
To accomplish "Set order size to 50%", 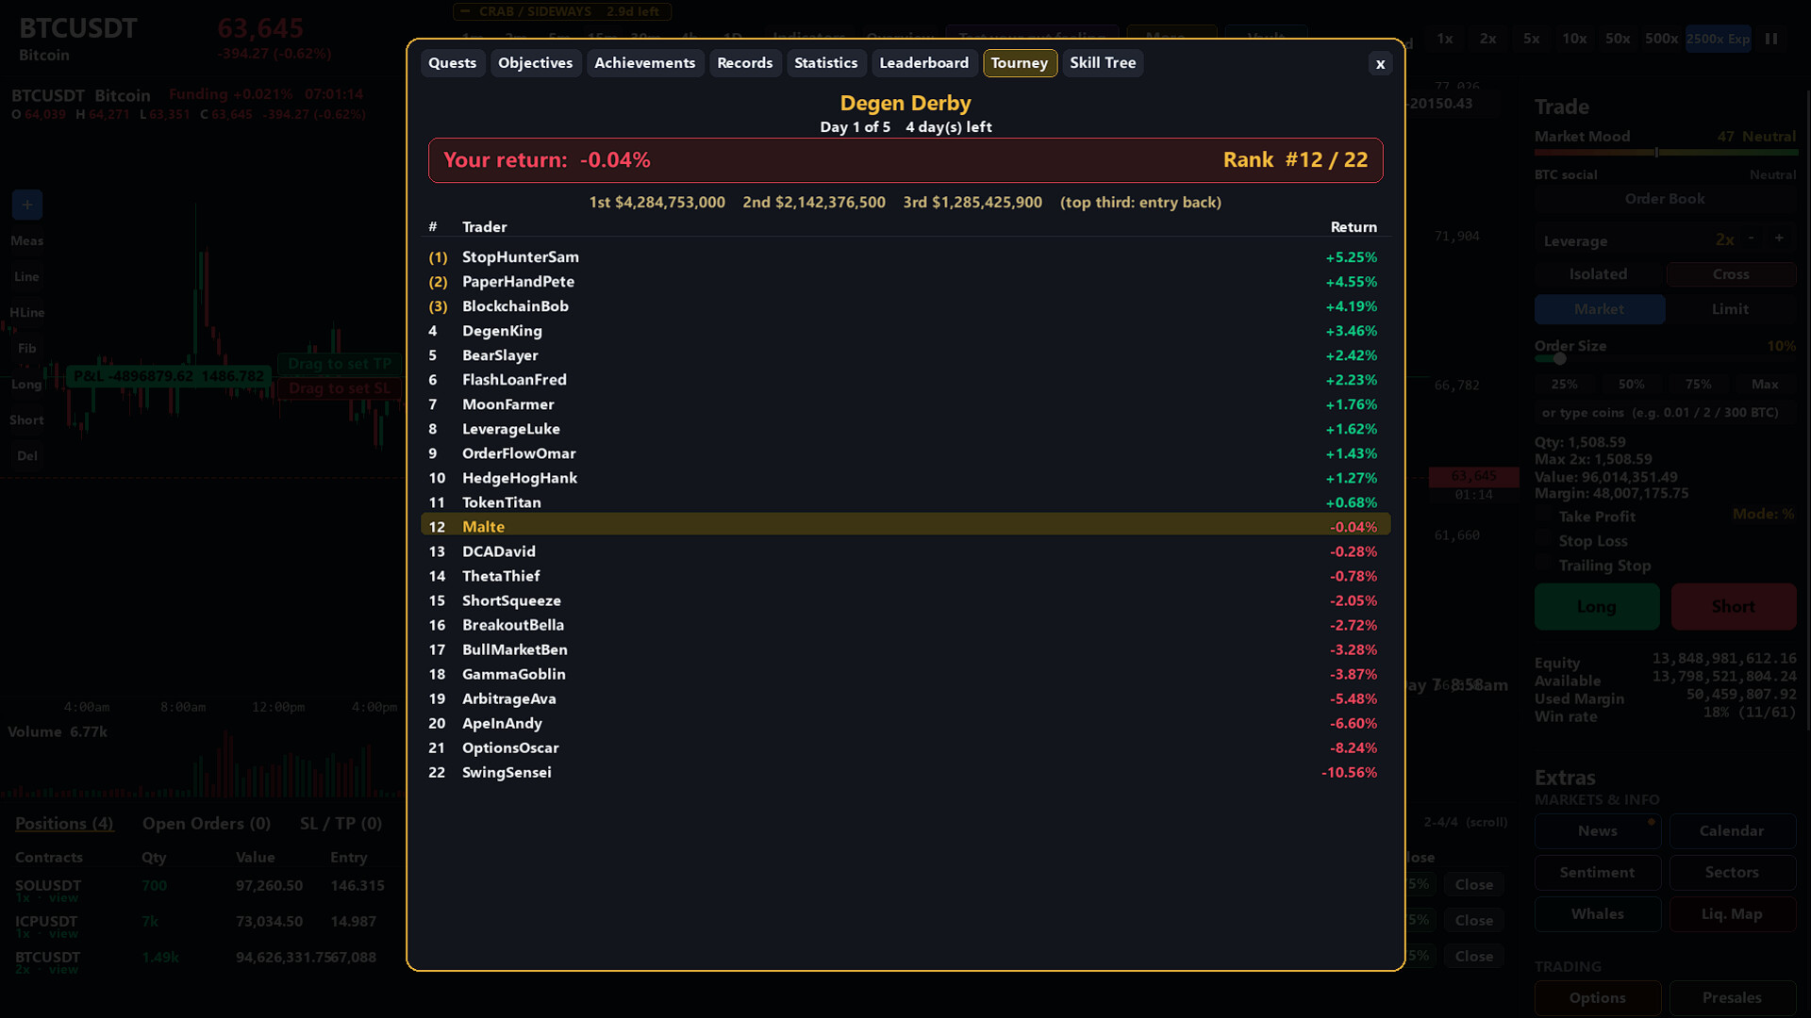I will [1632, 385].
